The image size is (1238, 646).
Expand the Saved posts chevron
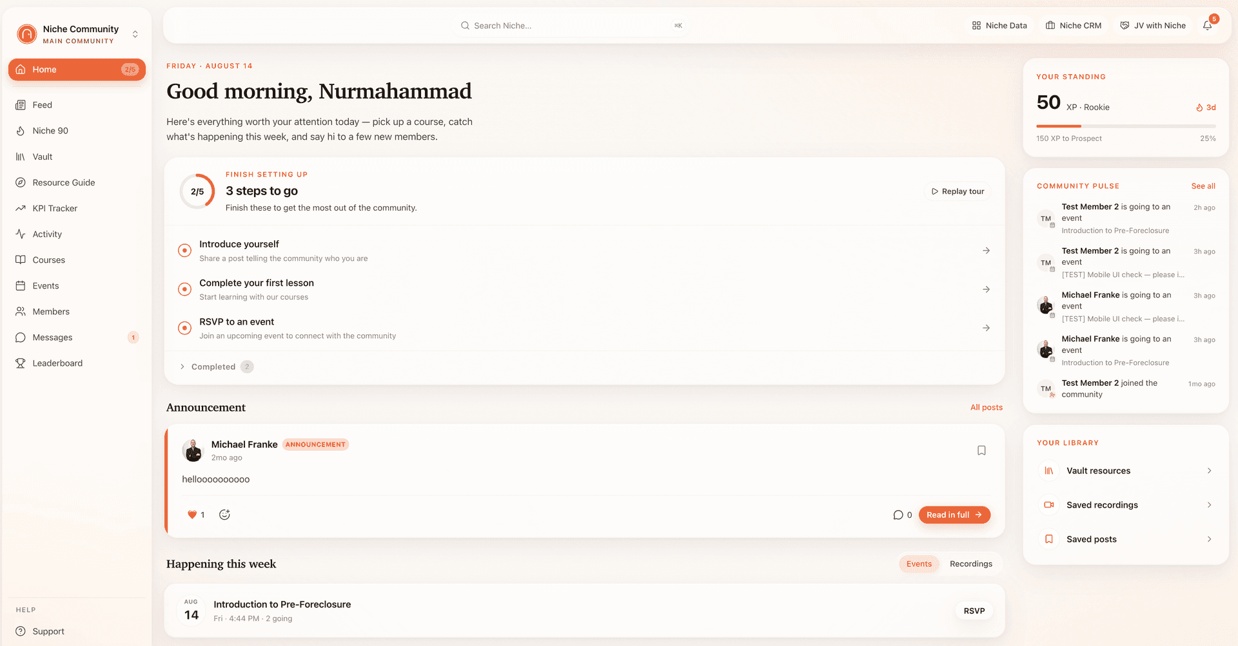(x=1209, y=539)
